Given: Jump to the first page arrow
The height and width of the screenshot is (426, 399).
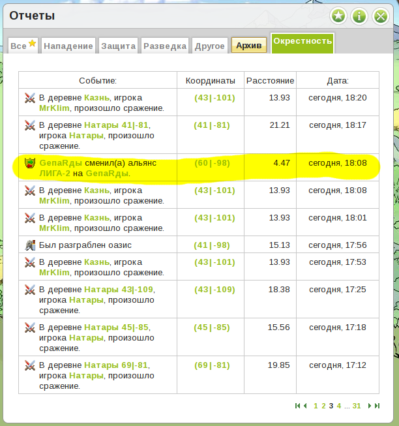Looking at the screenshot, I should (x=297, y=406).
